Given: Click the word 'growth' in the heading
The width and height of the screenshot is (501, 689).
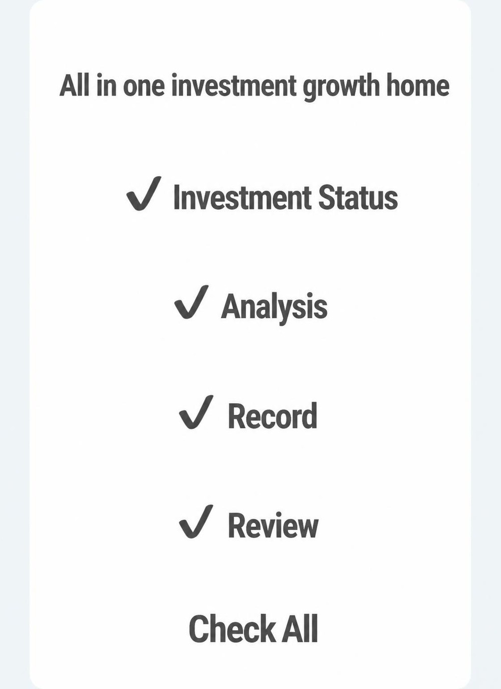Looking at the screenshot, I should click(341, 87).
